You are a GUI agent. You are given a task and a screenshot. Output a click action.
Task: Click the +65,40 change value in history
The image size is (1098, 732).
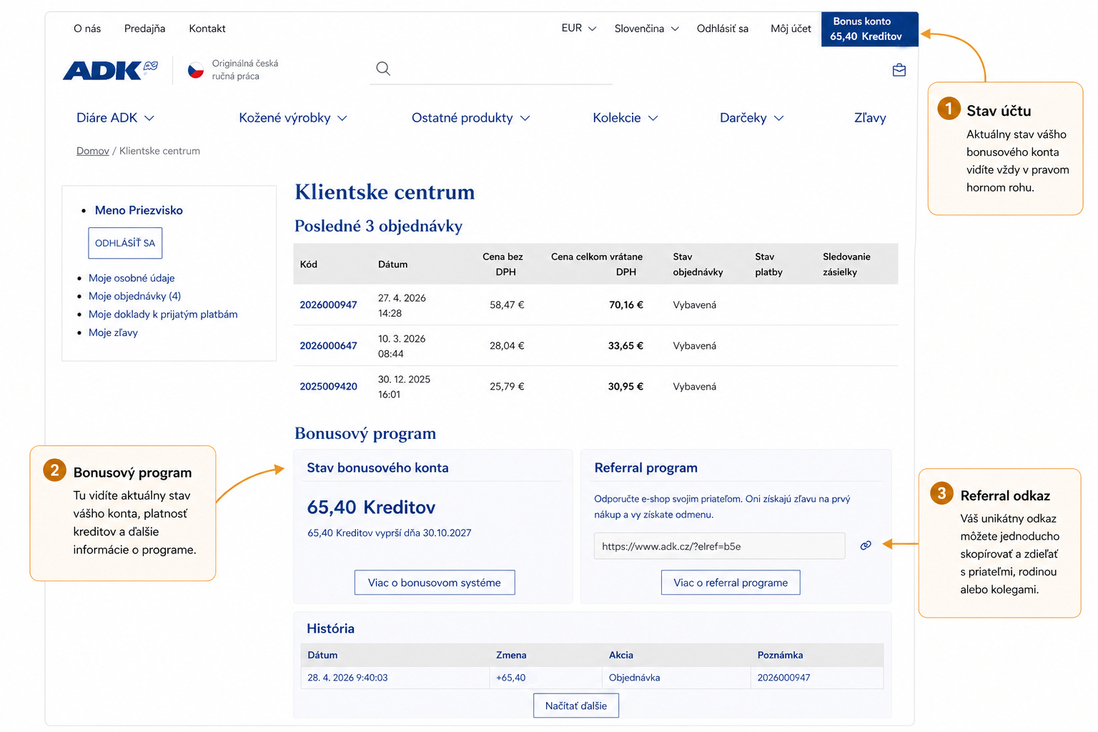point(510,678)
